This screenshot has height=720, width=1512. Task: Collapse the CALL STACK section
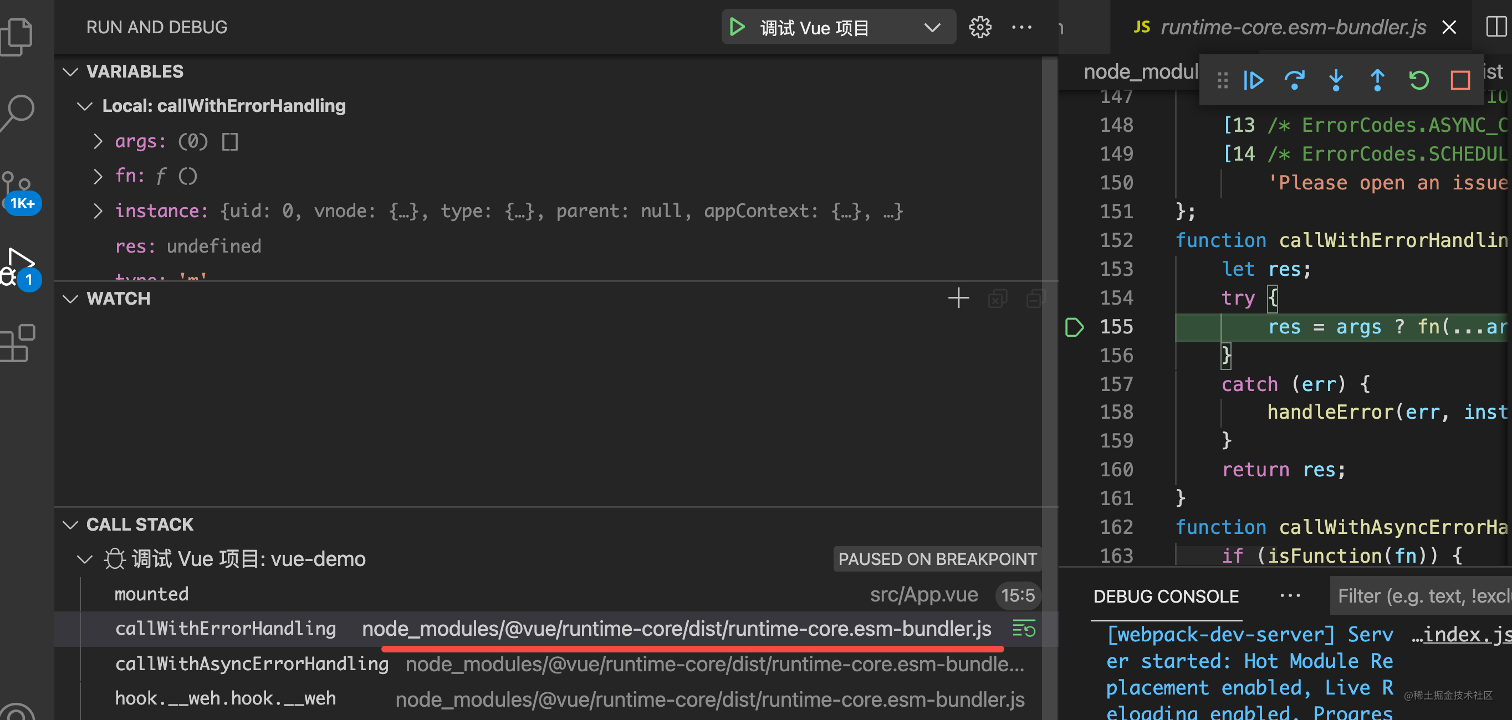(71, 524)
